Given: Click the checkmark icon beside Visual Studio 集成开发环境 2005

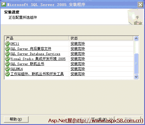Looking at the screenshot, I should coord(7,59).
